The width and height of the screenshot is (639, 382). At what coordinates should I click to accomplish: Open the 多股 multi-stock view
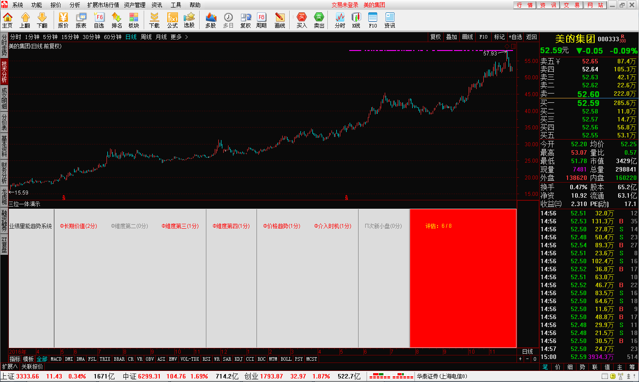[211, 20]
